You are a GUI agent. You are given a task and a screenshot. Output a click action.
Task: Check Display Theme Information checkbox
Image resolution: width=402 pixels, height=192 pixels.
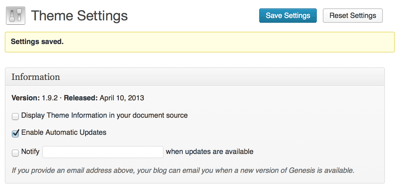[x=15, y=117]
